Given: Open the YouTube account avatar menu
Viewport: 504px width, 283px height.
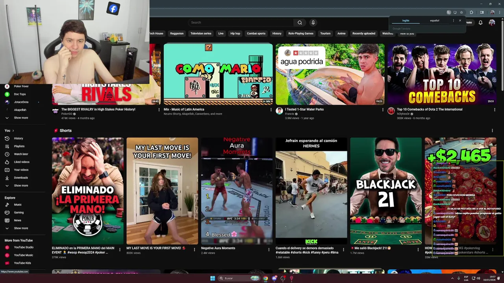Looking at the screenshot, I should [x=492, y=22].
